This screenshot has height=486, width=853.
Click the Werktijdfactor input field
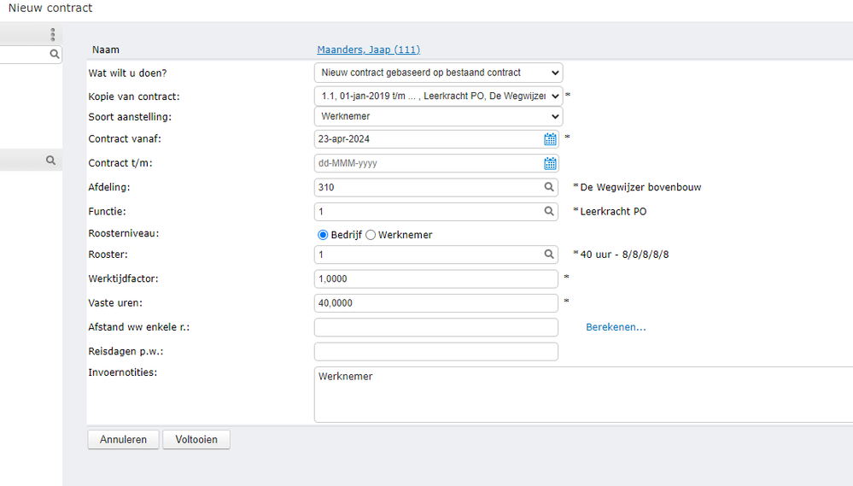[x=435, y=279]
